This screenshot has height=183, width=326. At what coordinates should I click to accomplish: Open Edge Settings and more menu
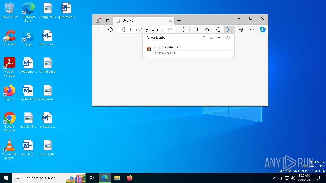(252, 29)
